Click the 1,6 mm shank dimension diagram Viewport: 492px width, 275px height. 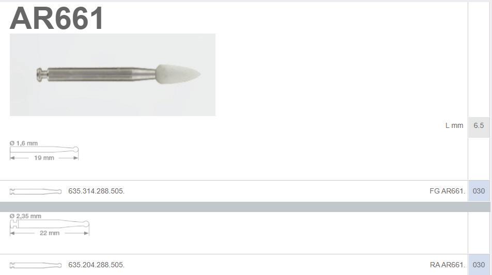tap(44, 151)
